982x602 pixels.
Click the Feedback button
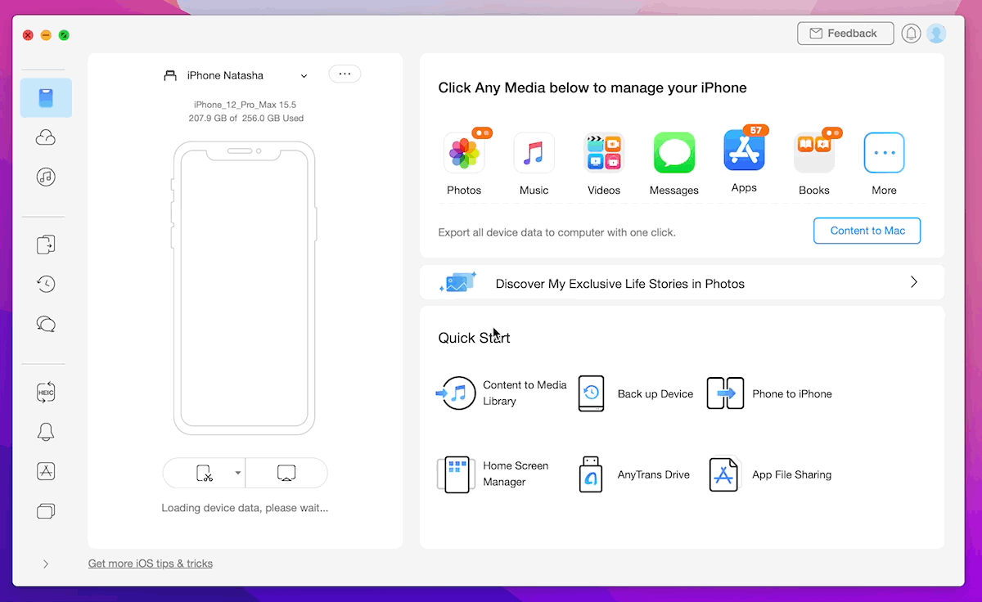[x=845, y=34]
